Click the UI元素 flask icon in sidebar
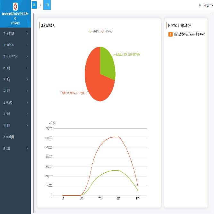The width and height of the screenshot is (214, 214). pos(4,102)
